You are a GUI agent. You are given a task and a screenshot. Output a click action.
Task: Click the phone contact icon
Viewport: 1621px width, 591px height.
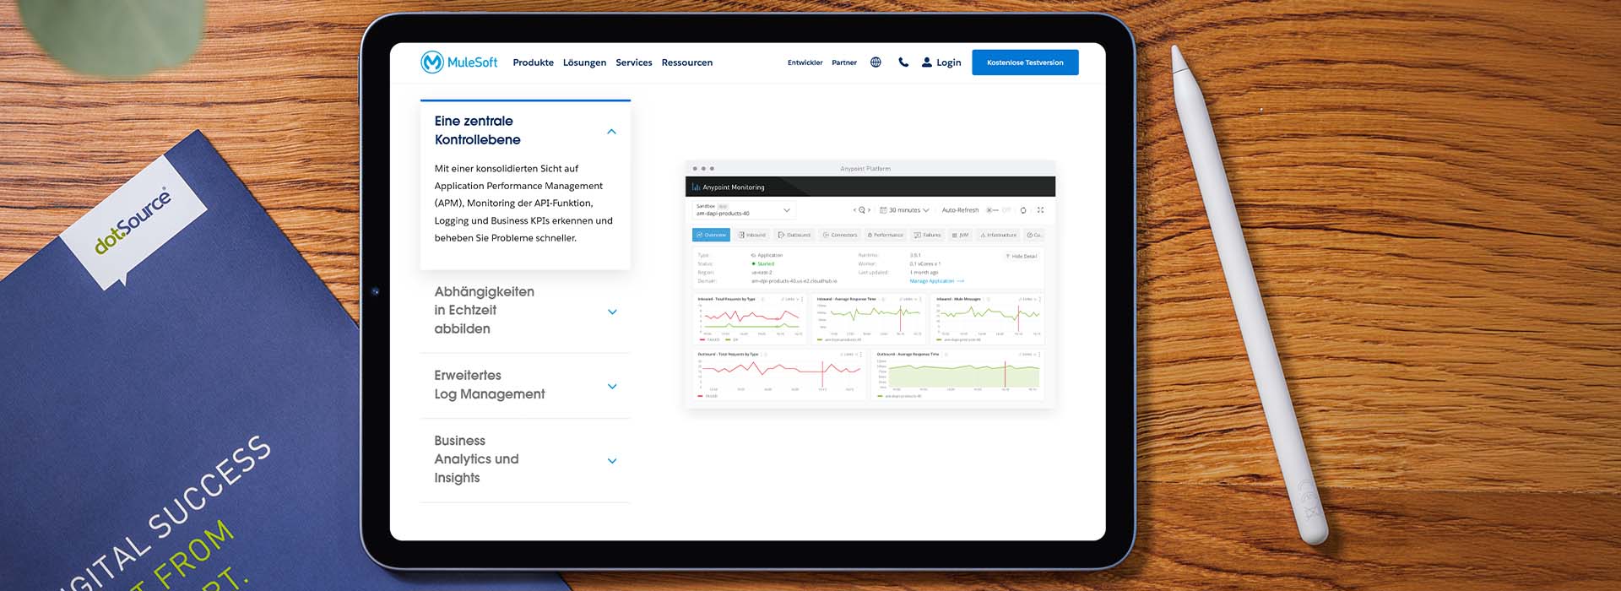tap(903, 62)
